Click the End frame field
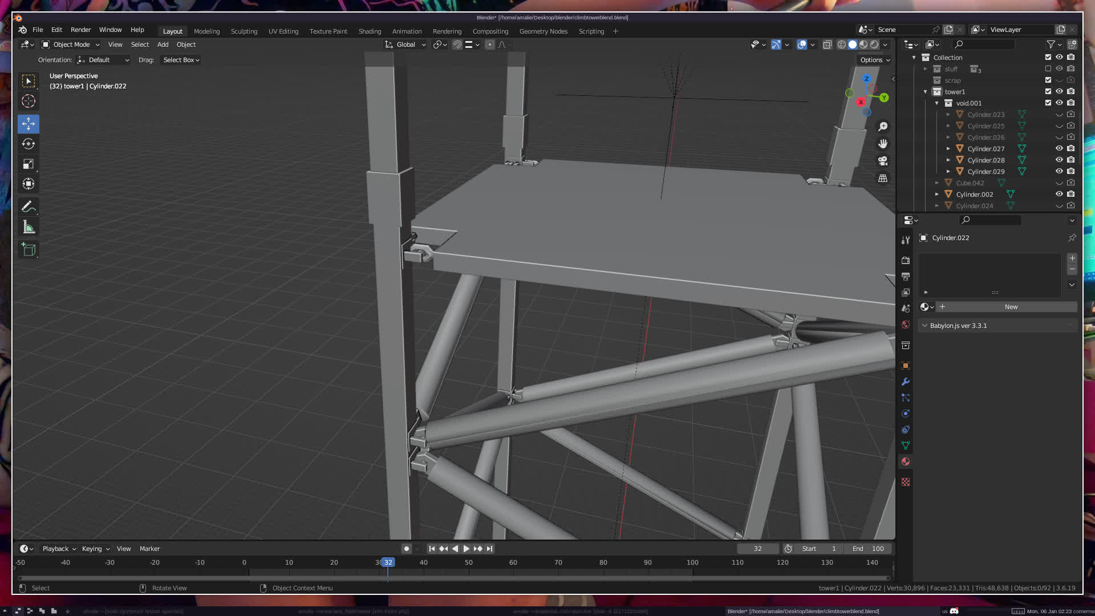Image resolution: width=1095 pixels, height=616 pixels. pyautogui.click(x=868, y=549)
